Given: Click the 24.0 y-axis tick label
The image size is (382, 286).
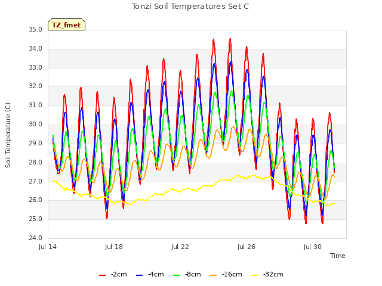Looking at the screenshot, I should 36,238.
